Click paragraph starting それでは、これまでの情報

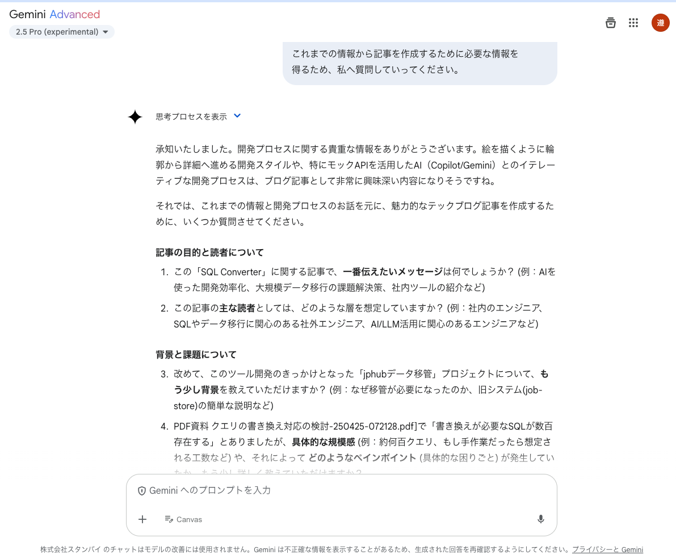pos(355,214)
